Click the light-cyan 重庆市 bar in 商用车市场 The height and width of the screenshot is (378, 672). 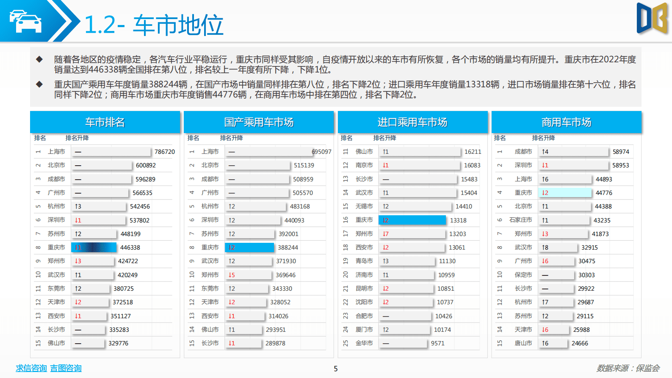[x=565, y=193]
